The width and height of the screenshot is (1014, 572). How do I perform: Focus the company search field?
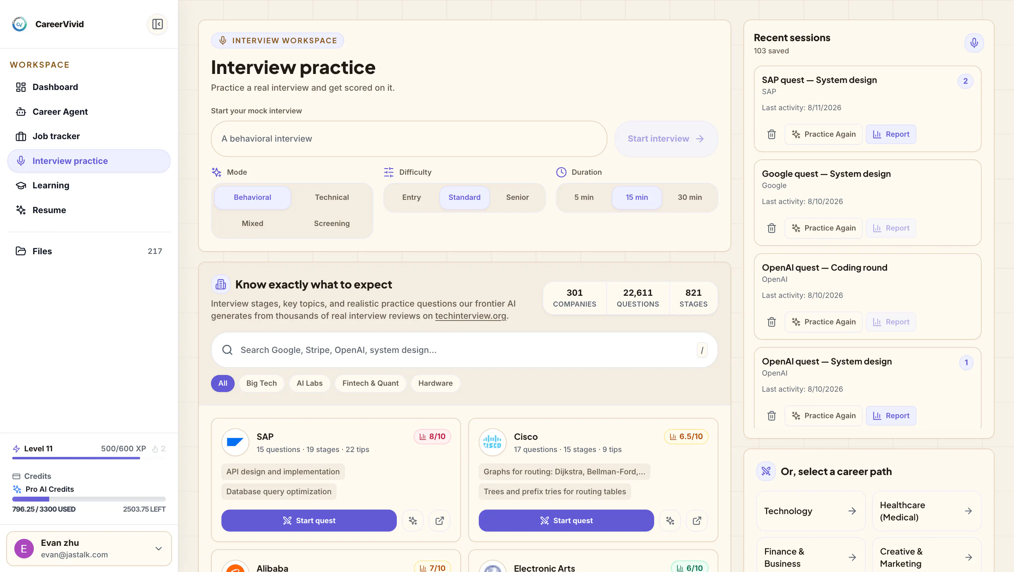(464, 350)
